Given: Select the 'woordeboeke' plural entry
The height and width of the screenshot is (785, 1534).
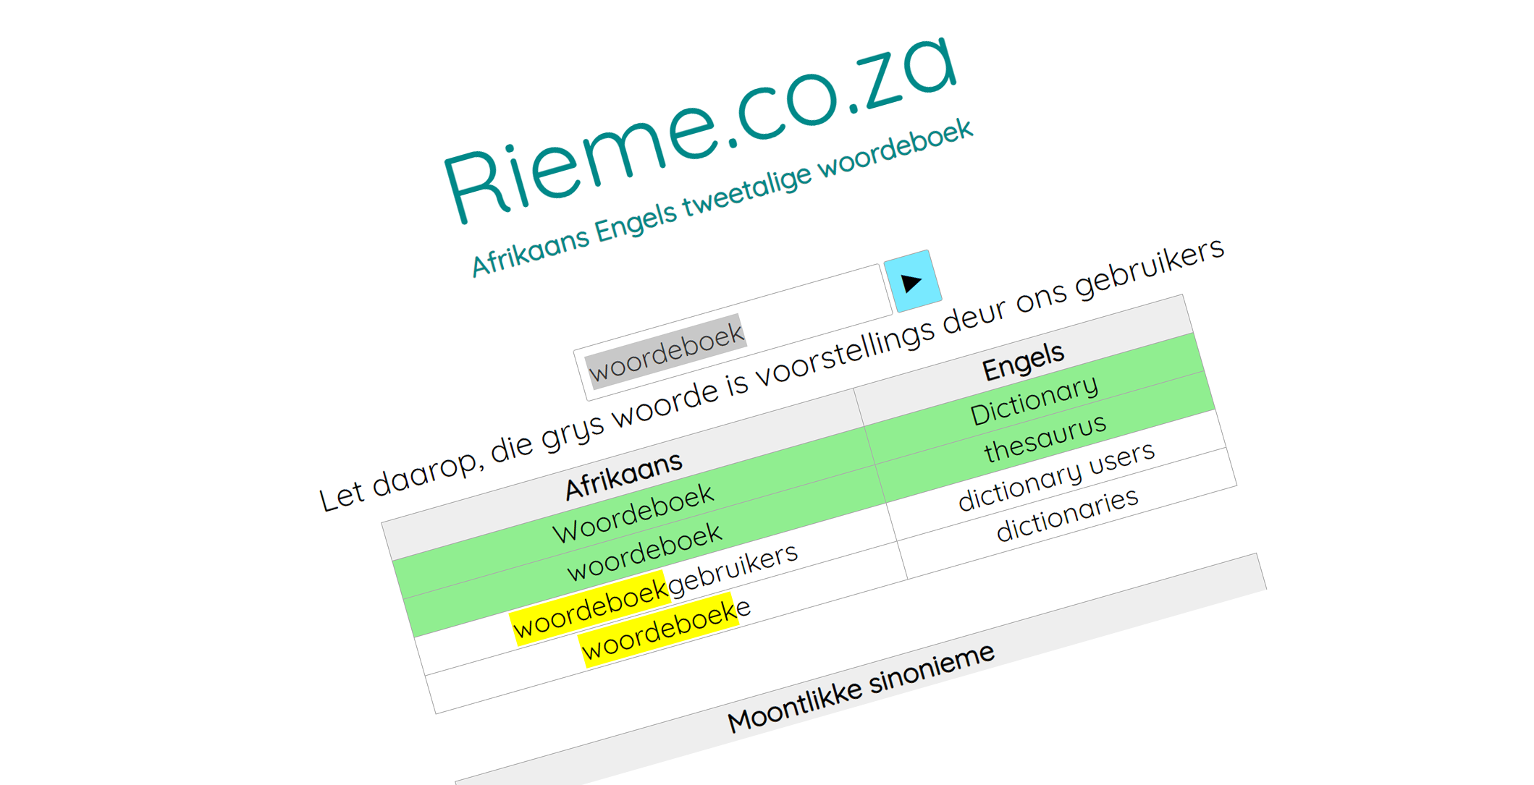Looking at the screenshot, I should click(666, 629).
